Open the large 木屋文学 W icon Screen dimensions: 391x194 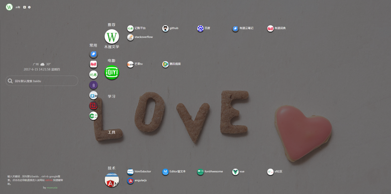(112, 37)
